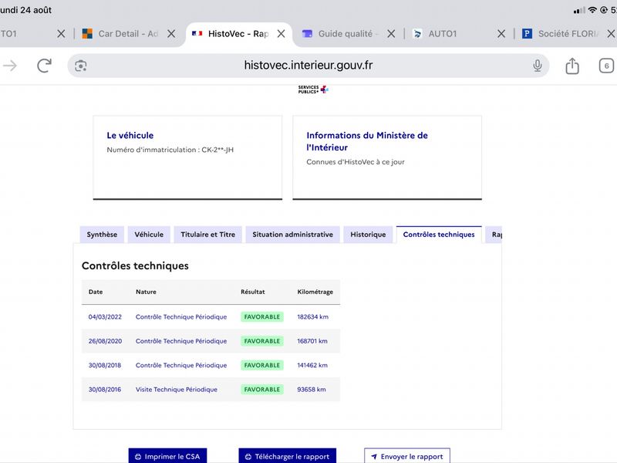The width and height of the screenshot is (617, 463).
Task: Click the Date column header
Action: coord(96,292)
